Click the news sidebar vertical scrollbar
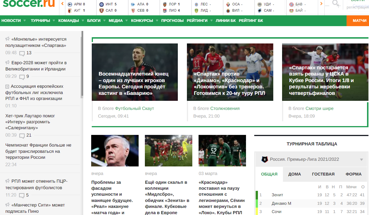 tap(82, 65)
